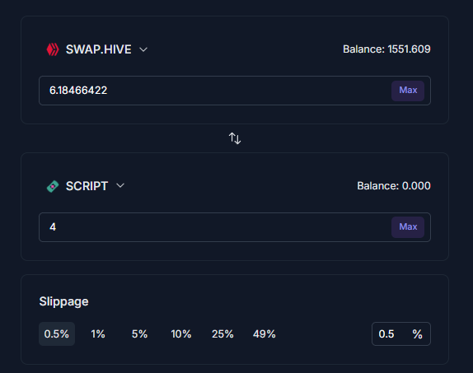
Task: Click the SWAP.HIVE Balance 1551.609 text
Action: tap(386, 49)
